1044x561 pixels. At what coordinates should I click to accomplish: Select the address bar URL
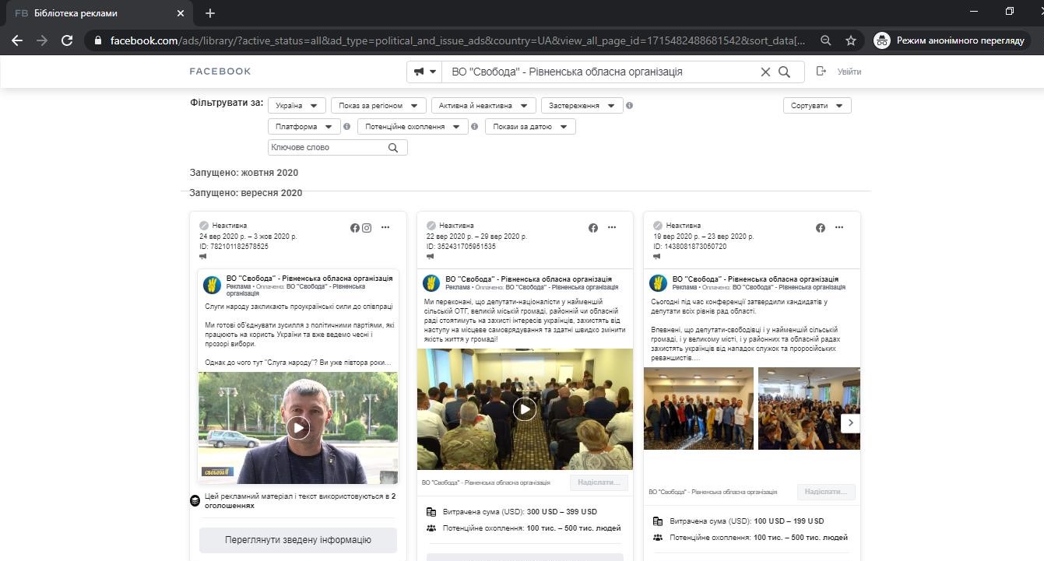pyautogui.click(x=458, y=40)
